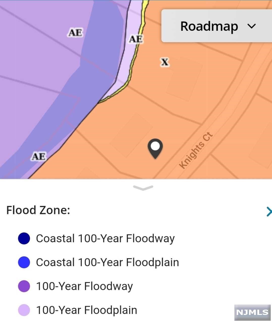Click the 100-Year Floodway purple dot
The width and height of the screenshot is (272, 322).
pos(24,286)
